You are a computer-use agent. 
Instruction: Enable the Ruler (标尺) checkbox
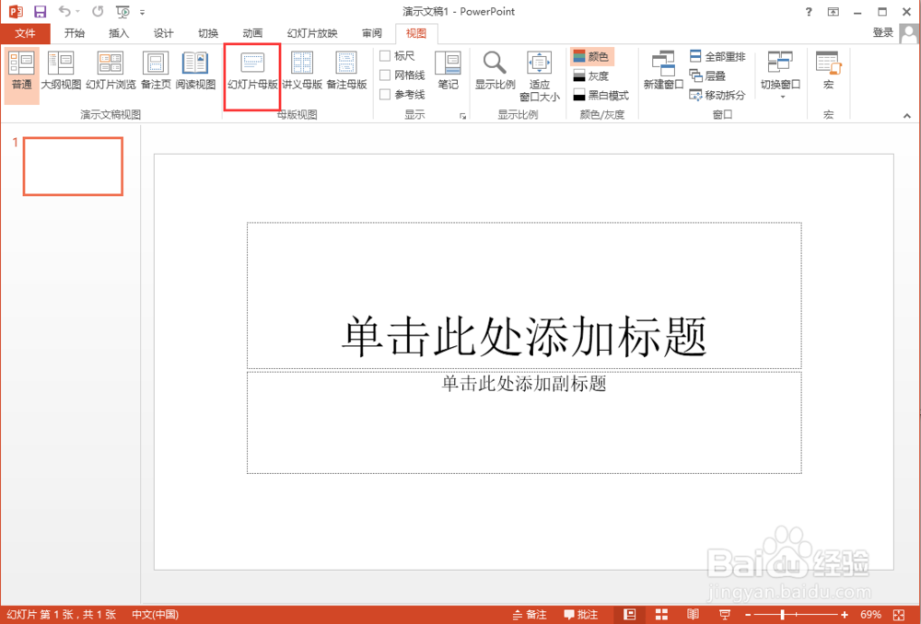(x=385, y=56)
